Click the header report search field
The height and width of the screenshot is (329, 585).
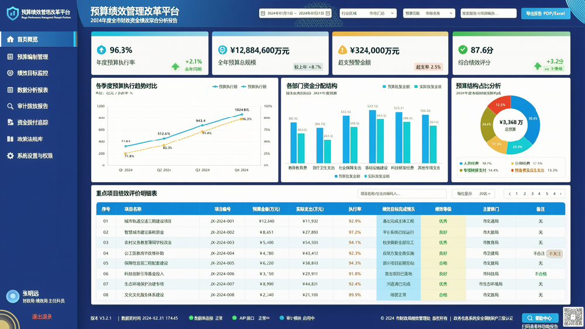[488, 13]
